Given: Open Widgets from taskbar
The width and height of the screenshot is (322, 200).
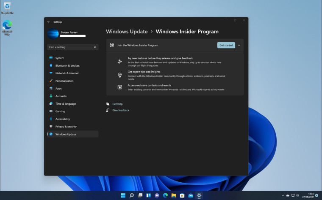Looking at the screenshot, I should [148, 195].
